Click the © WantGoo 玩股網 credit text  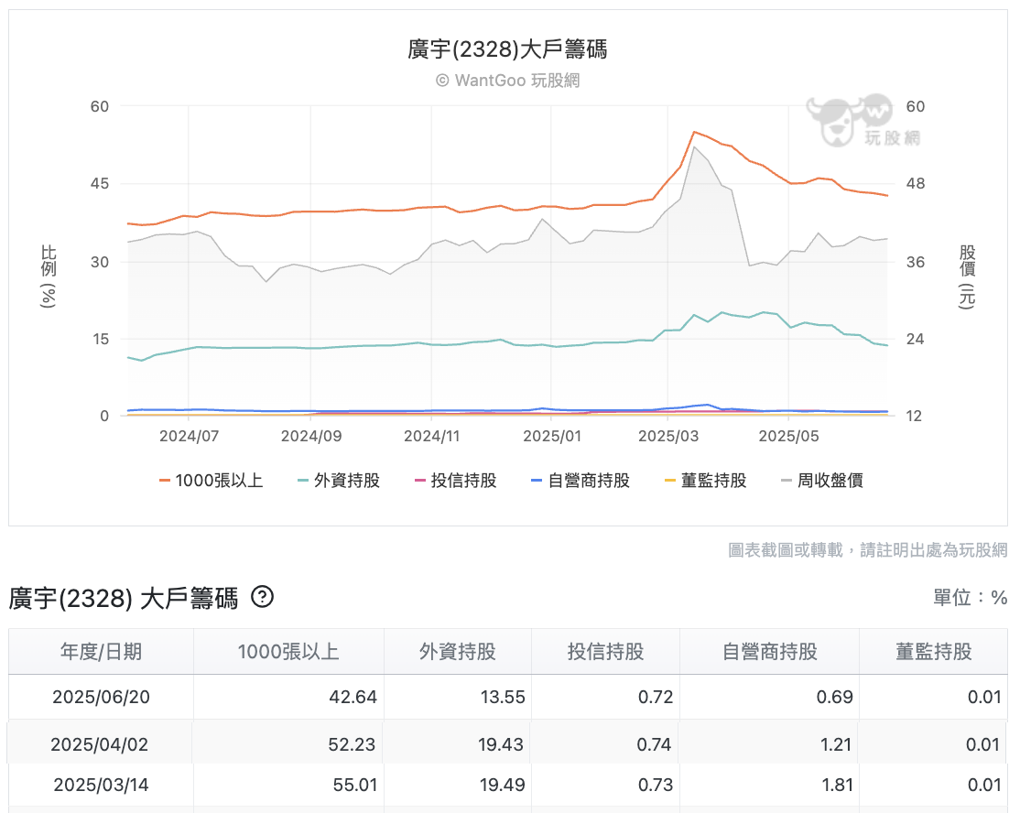507,81
